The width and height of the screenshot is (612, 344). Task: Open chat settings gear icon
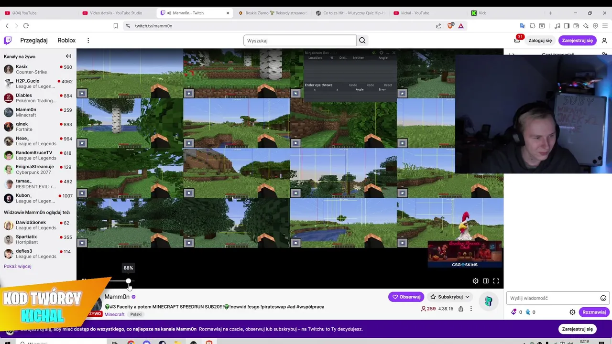tap(572, 312)
